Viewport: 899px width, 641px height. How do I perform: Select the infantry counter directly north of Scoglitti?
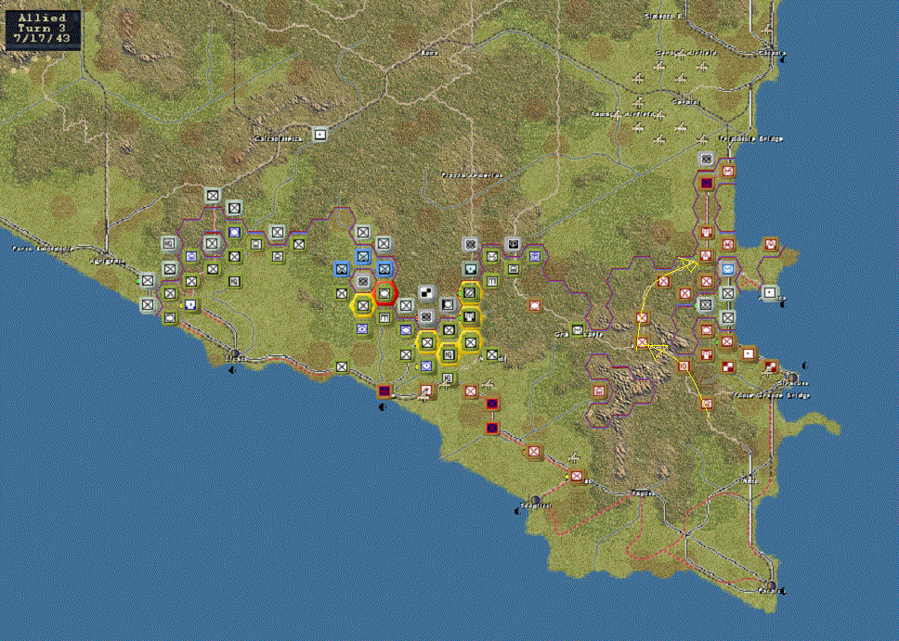click(x=534, y=452)
